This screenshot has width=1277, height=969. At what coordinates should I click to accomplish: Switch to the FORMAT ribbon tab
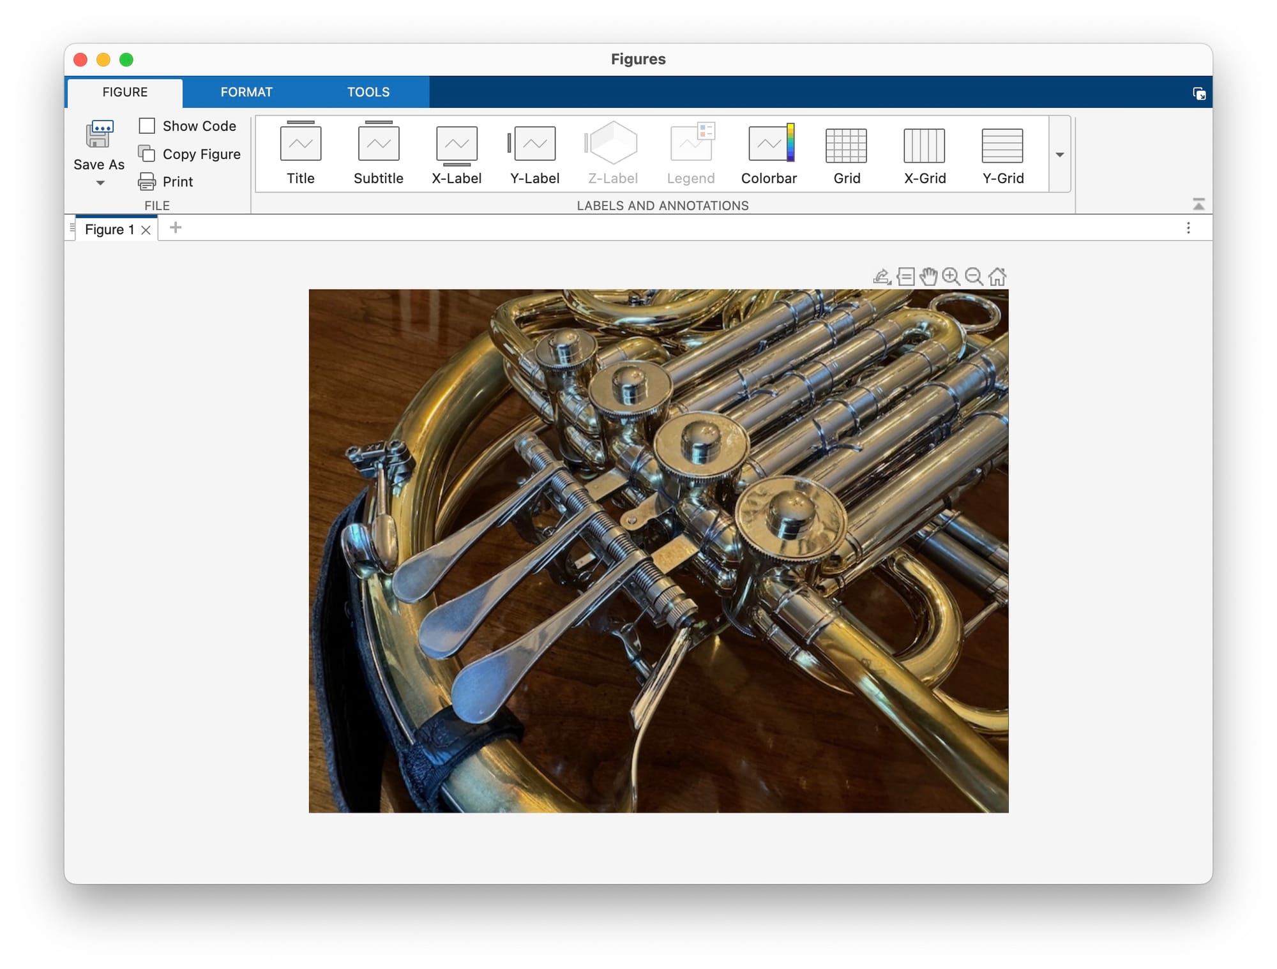(248, 92)
